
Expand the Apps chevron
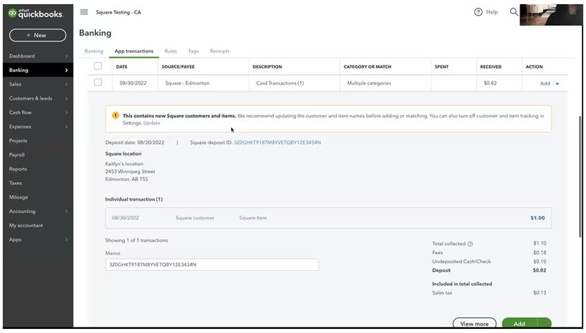tap(66, 240)
